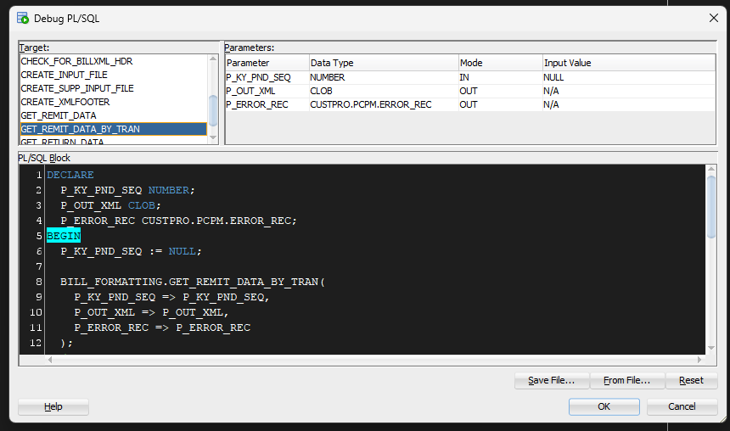Click the From File... button
Screen dimensions: 730x431
coord(627,380)
